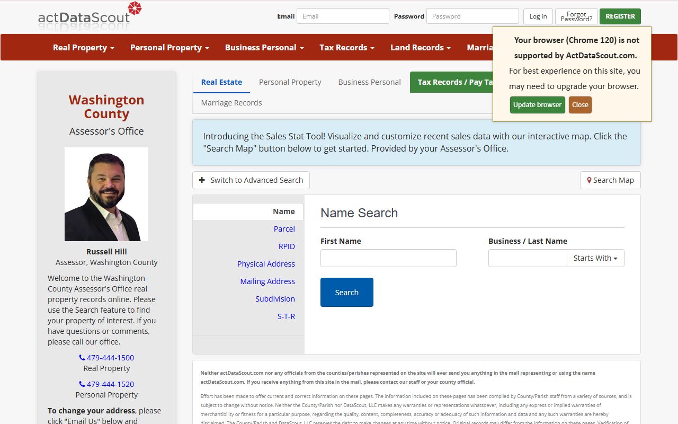678x424 pixels.
Task: Click the Name Search heading
Action: (359, 213)
